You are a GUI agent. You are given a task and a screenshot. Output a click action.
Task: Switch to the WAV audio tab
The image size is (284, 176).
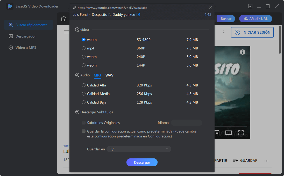[109, 75]
